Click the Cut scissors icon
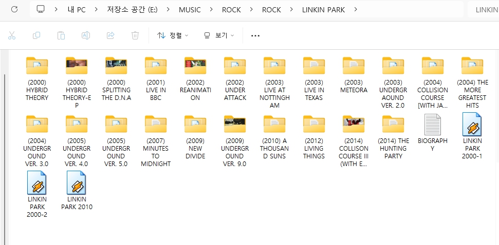Screen dimensions: 499x245 click(12, 35)
